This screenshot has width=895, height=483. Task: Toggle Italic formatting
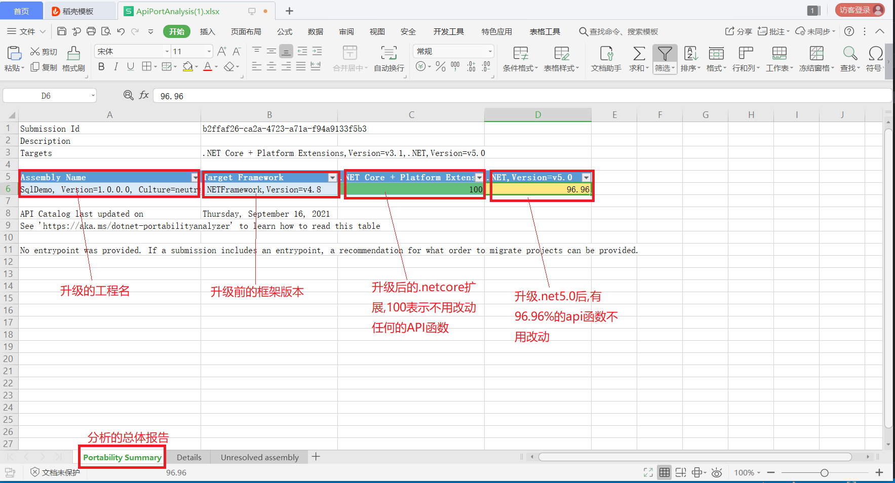pos(116,66)
